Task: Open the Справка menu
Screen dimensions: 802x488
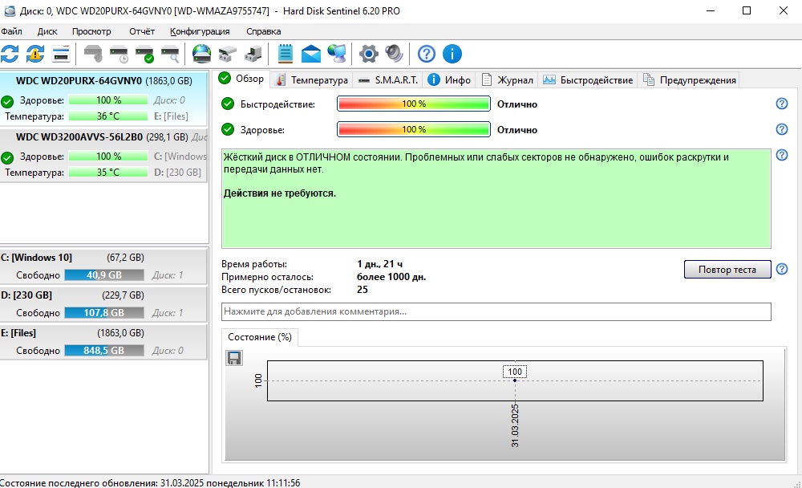Action: click(x=263, y=31)
